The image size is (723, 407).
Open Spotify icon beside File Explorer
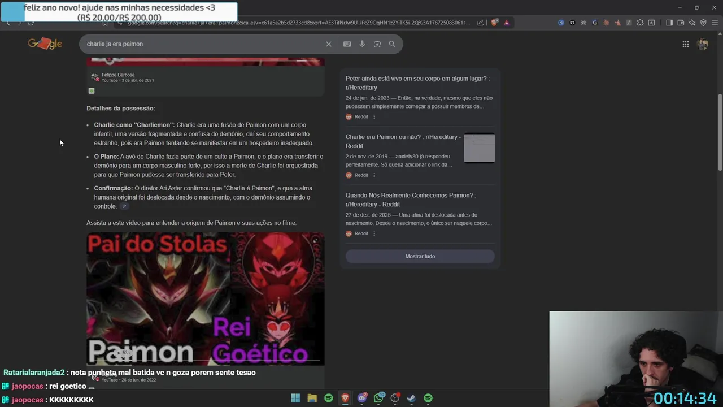329,398
